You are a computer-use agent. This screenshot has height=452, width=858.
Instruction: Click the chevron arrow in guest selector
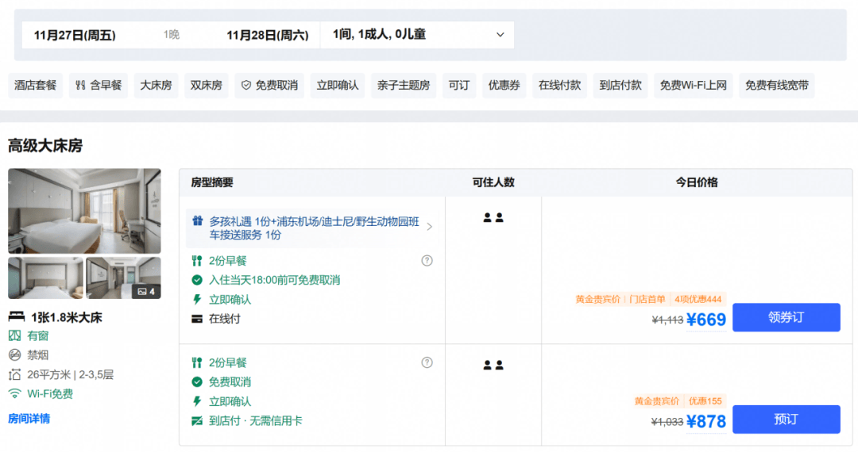click(500, 35)
